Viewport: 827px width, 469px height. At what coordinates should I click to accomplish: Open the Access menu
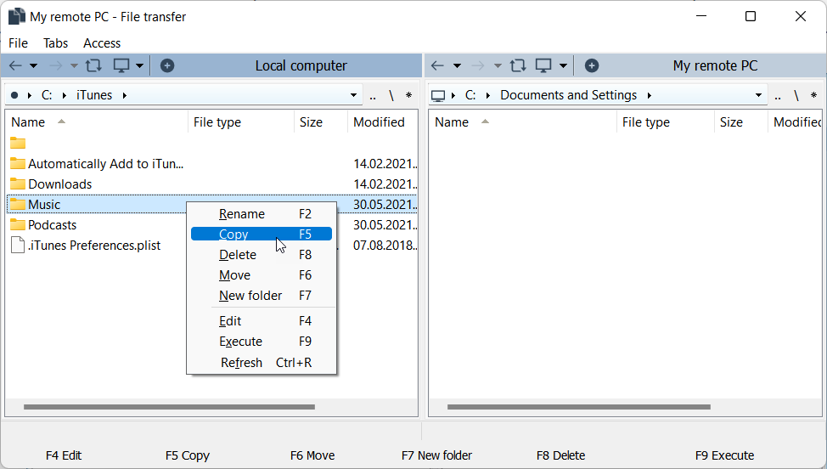pyautogui.click(x=102, y=42)
